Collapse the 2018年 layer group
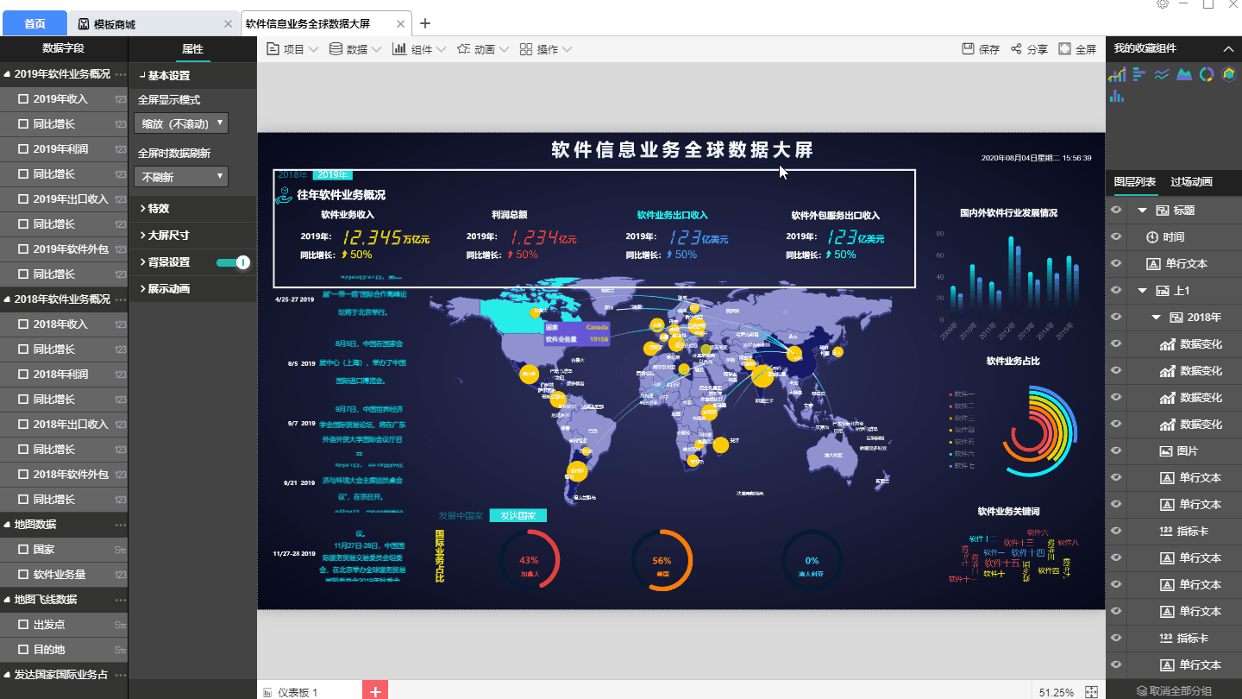 click(x=1157, y=318)
